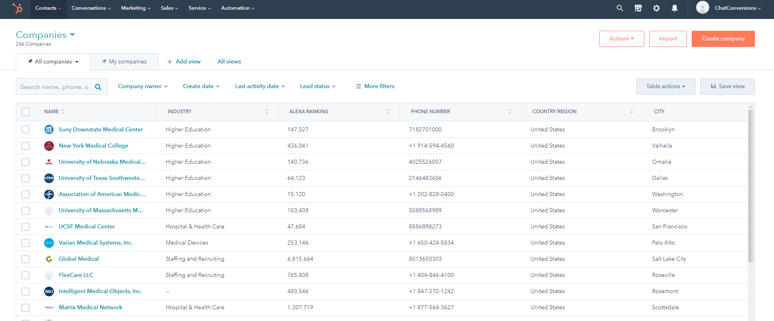The width and height of the screenshot is (774, 321).
Task: Check the New York Medical College row
Action: 26,146
